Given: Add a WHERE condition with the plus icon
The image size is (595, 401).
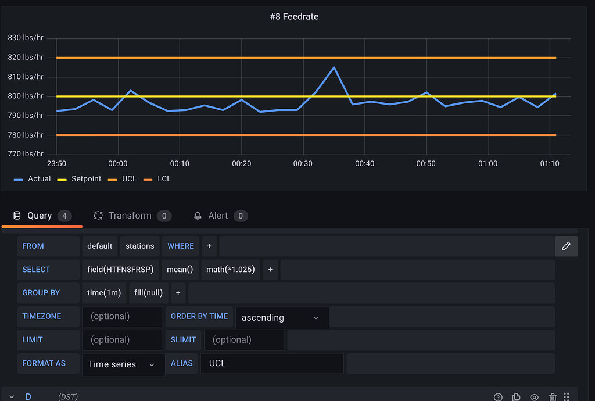Looking at the screenshot, I should [209, 246].
